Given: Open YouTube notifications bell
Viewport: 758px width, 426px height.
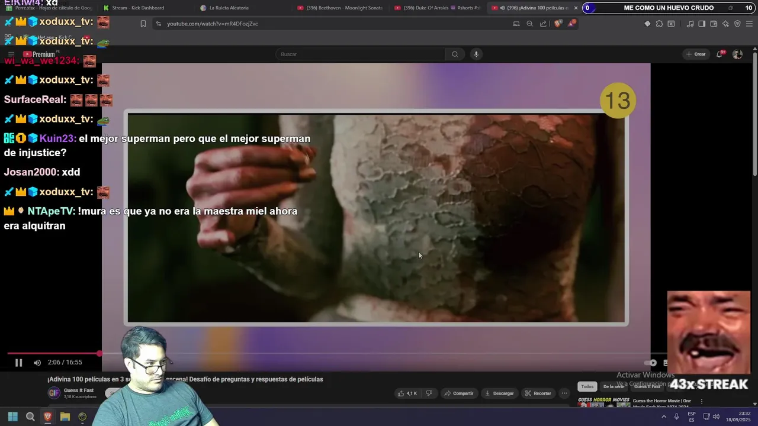Looking at the screenshot, I should (720, 54).
